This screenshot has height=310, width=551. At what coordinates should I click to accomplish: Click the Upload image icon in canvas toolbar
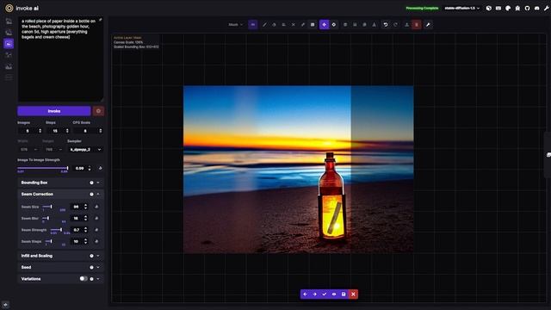406,25
